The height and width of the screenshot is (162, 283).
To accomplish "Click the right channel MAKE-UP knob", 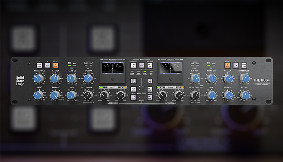I will (212, 79).
